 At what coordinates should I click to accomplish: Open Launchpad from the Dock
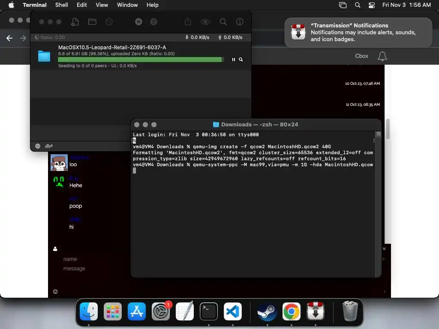(x=113, y=311)
